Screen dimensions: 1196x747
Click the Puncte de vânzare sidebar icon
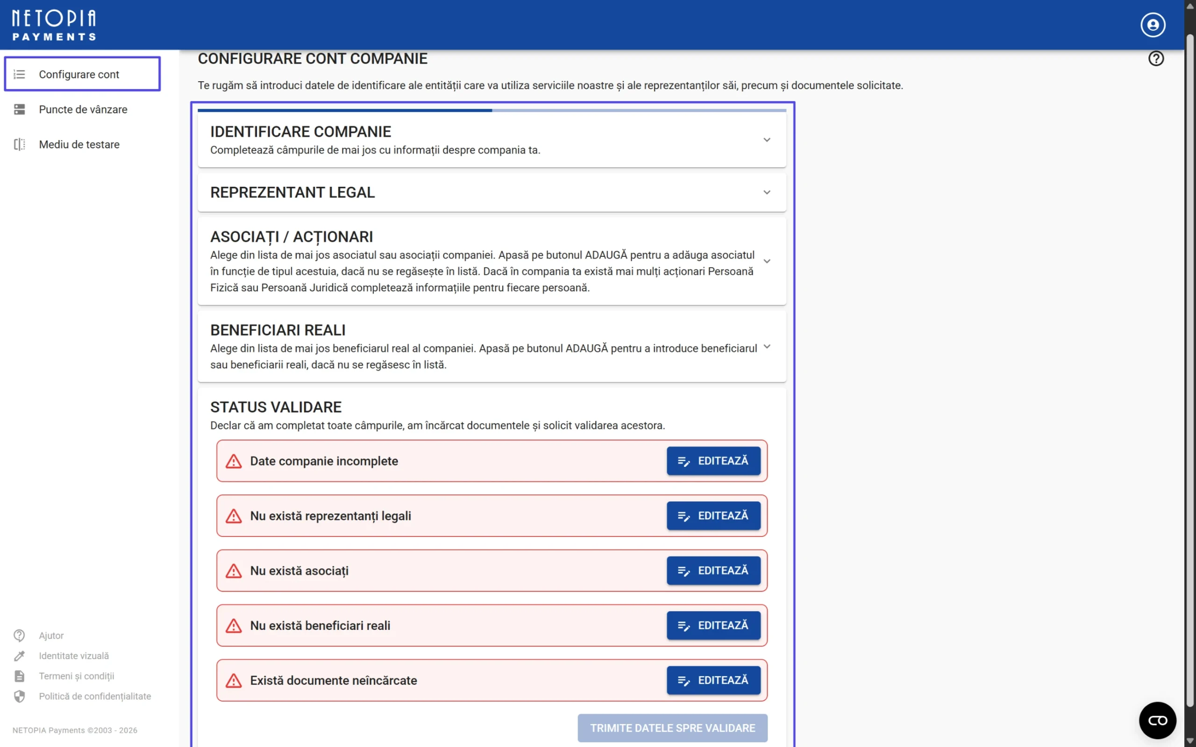[19, 109]
